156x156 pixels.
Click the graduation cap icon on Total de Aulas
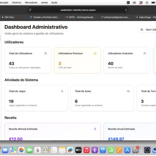pyautogui.click(x=128, y=91)
